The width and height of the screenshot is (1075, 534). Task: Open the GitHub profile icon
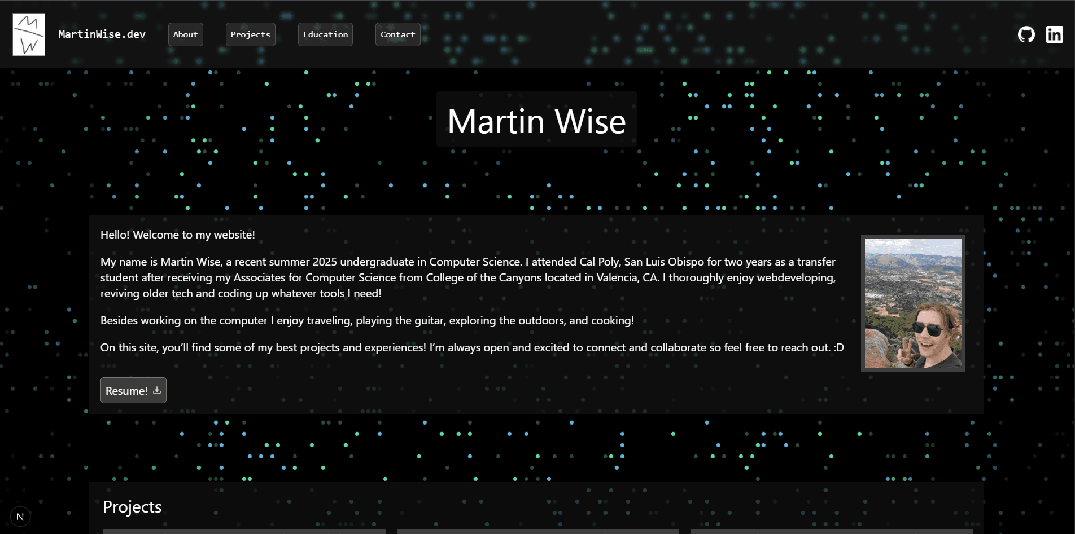point(1026,34)
